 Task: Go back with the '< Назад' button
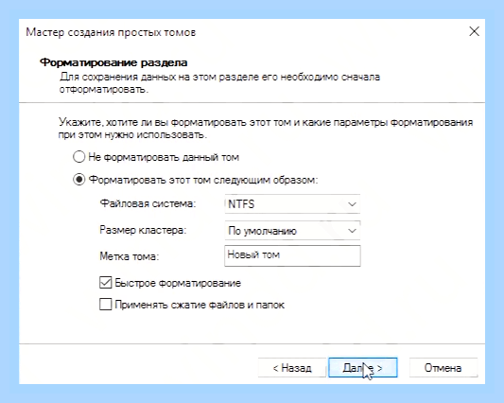coord(292,368)
